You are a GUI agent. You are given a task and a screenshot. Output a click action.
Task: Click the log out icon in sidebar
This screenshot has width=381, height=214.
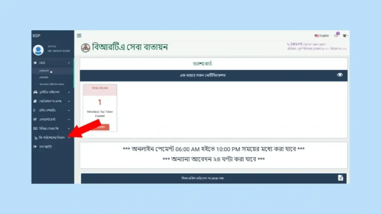coord(35,147)
